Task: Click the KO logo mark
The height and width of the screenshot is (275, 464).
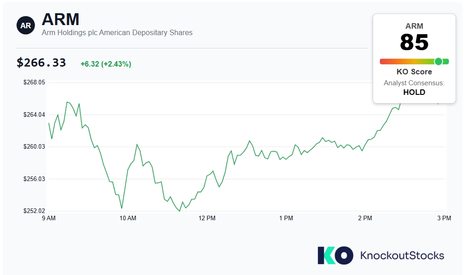Action: (335, 255)
